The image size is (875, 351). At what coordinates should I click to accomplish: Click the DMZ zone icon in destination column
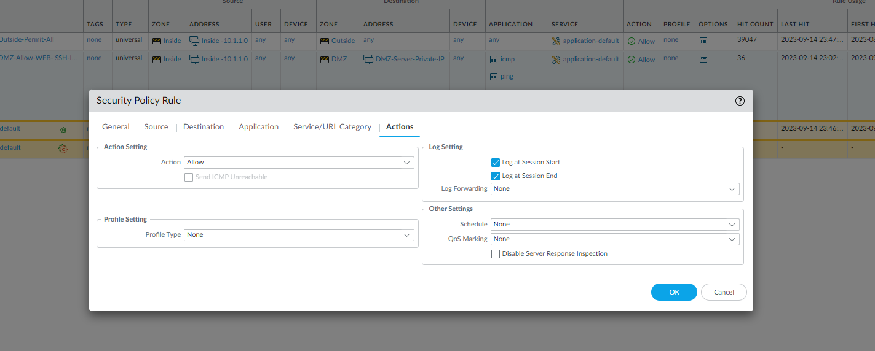point(325,60)
